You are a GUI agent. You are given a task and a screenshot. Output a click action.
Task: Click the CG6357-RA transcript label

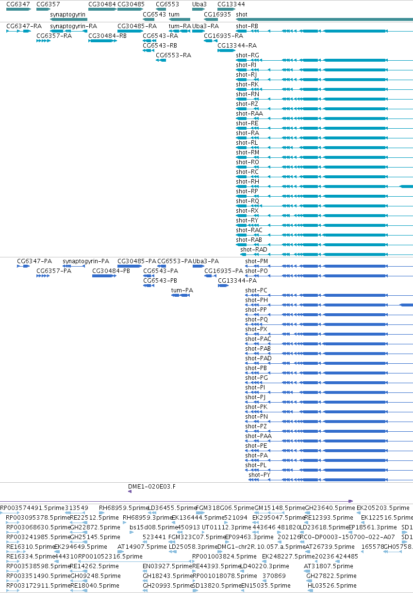(x=54, y=36)
